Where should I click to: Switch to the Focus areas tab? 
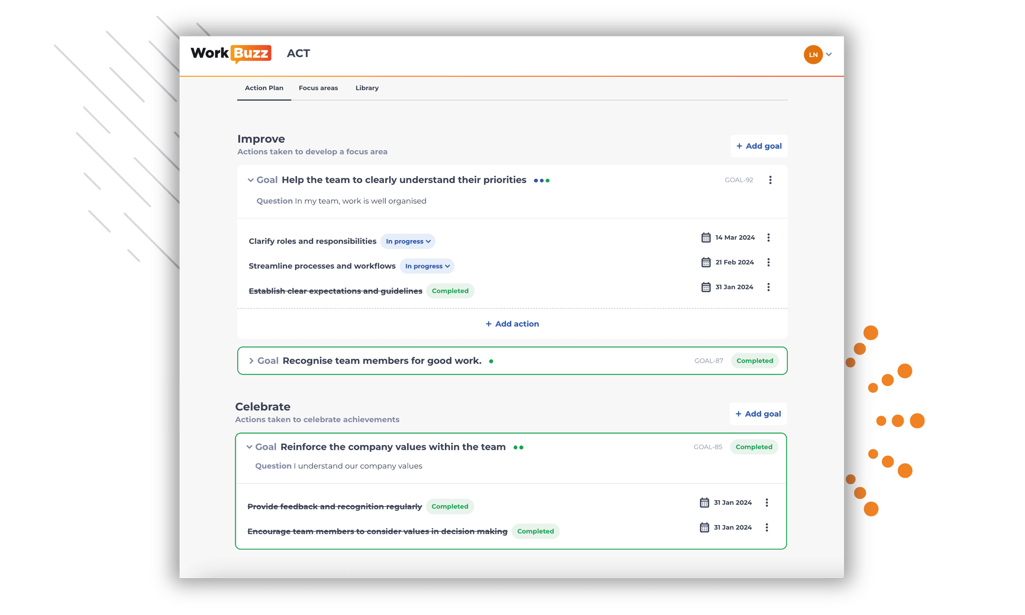click(x=318, y=88)
